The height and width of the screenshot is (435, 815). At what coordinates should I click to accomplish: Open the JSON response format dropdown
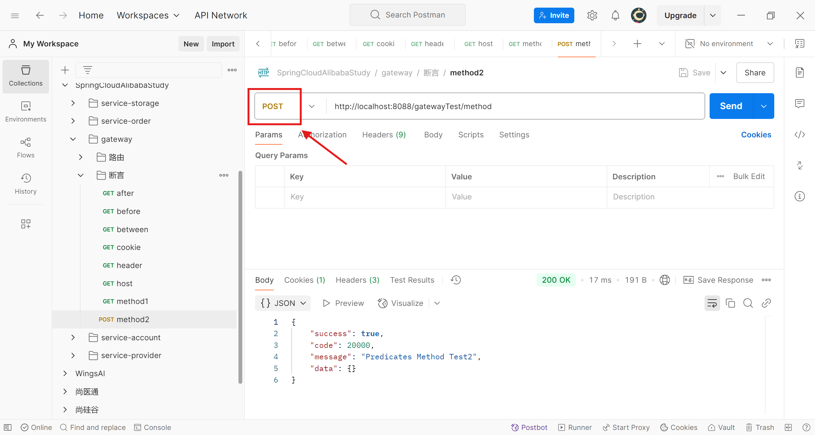point(283,303)
